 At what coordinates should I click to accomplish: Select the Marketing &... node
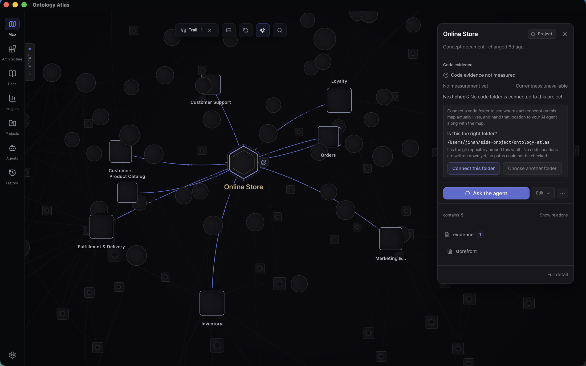391,239
